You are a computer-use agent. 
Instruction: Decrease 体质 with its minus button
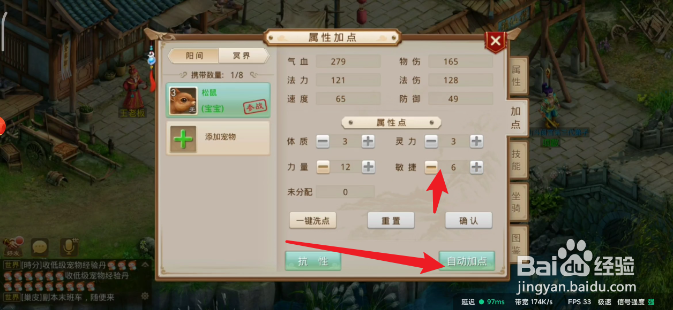pos(323,142)
